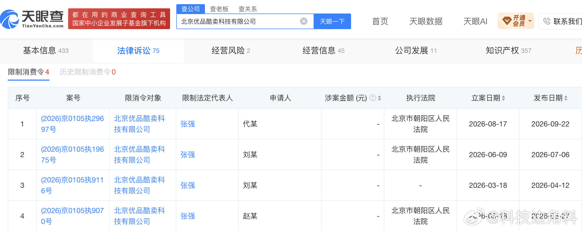This screenshot has height=231, width=582.
Task: Click publish date 2026-04-12
Action: pyautogui.click(x=550, y=185)
